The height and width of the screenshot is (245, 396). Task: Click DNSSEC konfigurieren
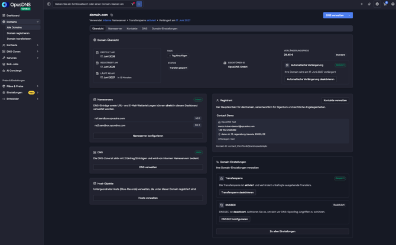coord(235,219)
